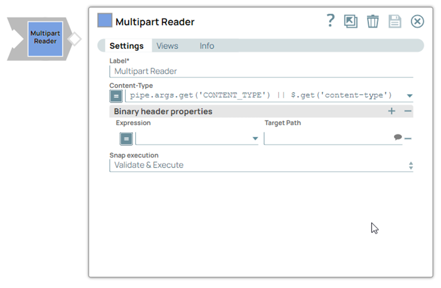Toggle expression mode for Content-Type
This screenshot has width=441, height=288.
point(116,96)
